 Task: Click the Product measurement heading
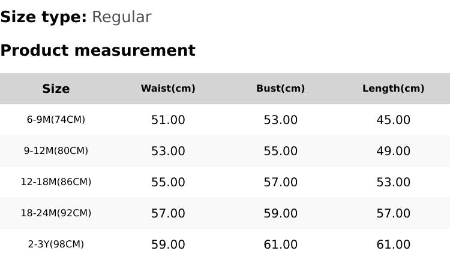coord(98,51)
